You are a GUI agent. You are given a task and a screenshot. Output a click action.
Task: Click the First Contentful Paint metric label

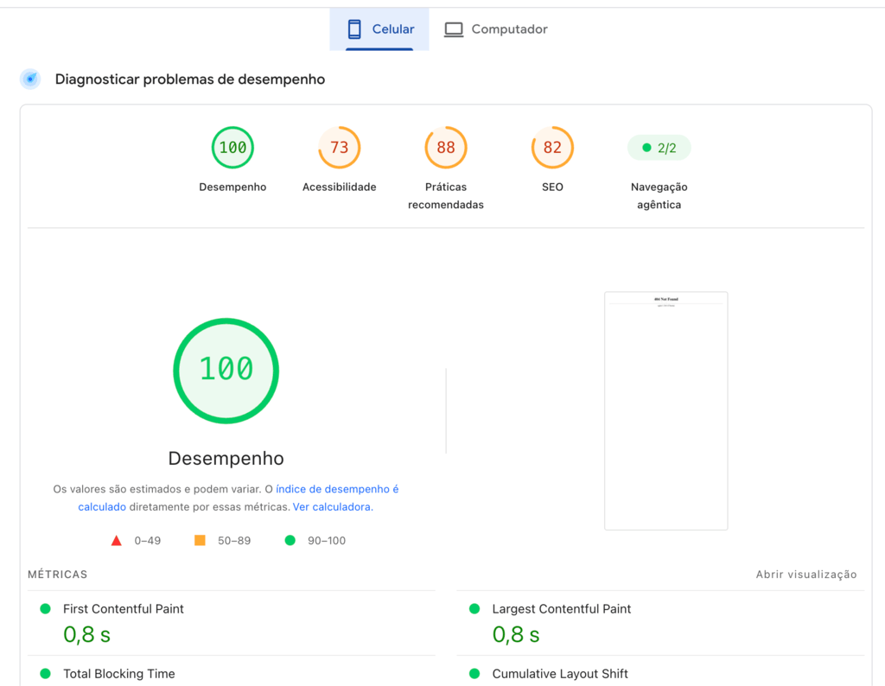click(x=124, y=609)
